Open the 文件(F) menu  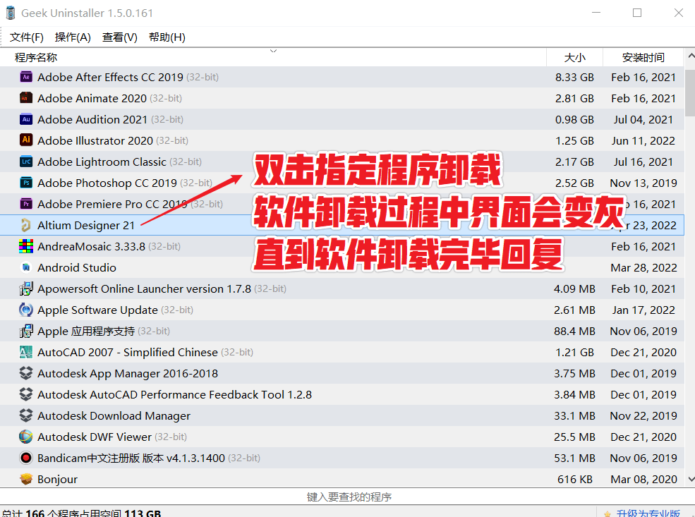(26, 37)
